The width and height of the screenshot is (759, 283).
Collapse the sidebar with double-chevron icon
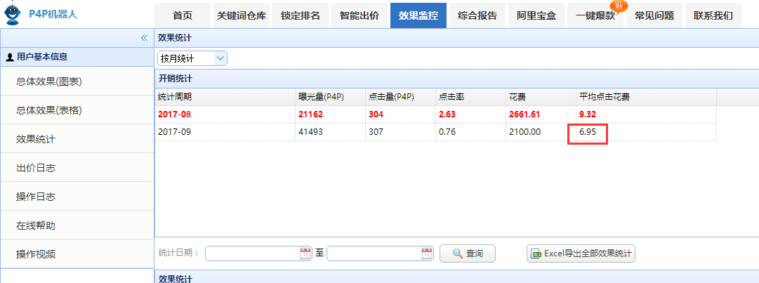144,38
